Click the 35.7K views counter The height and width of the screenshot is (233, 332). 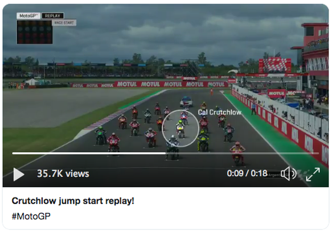tap(63, 174)
